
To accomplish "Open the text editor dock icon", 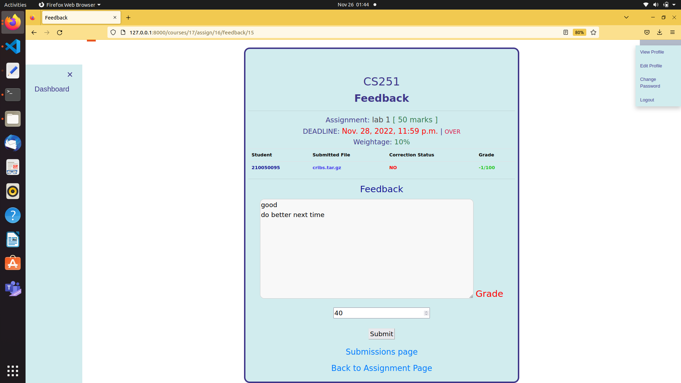I will (13, 71).
